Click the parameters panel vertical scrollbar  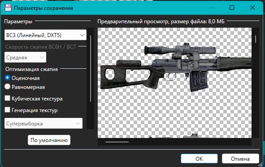(x=91, y=68)
